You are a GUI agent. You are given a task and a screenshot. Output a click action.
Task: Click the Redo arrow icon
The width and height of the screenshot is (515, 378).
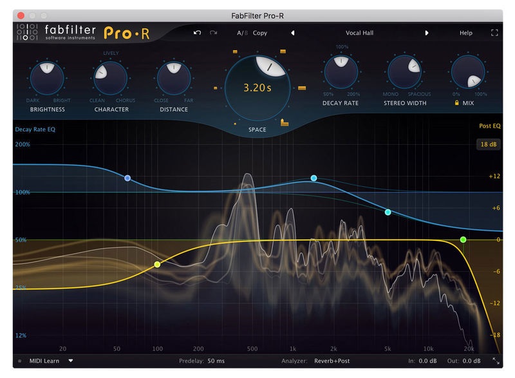pyautogui.click(x=213, y=32)
